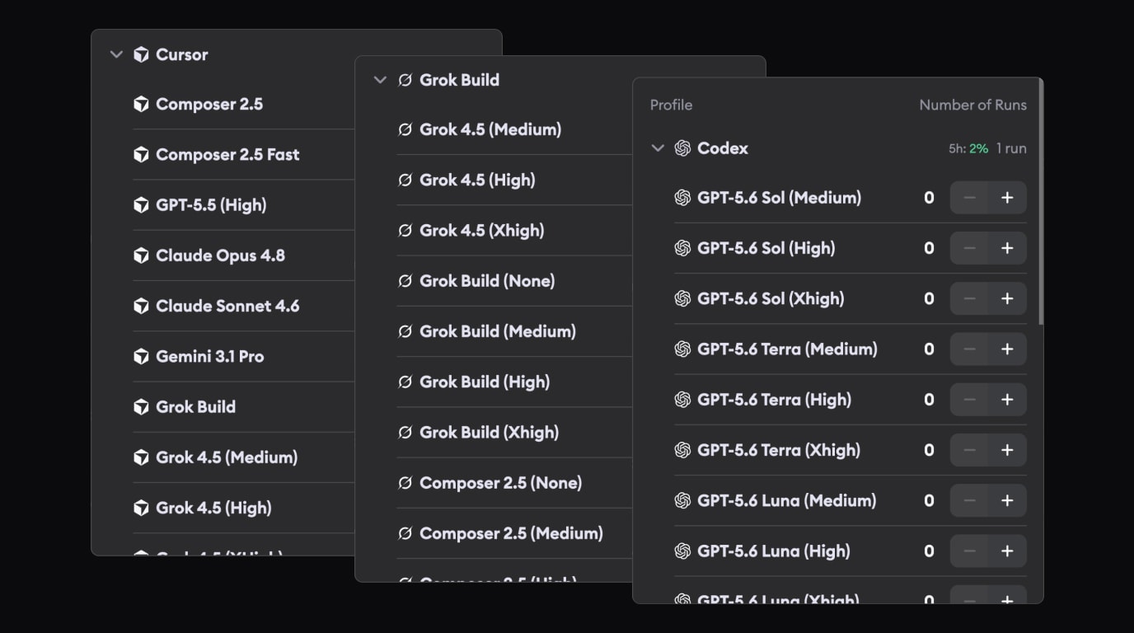The width and height of the screenshot is (1134, 633).
Task: Click the Claude Sonnet 4.6 cube icon
Action: (142, 306)
